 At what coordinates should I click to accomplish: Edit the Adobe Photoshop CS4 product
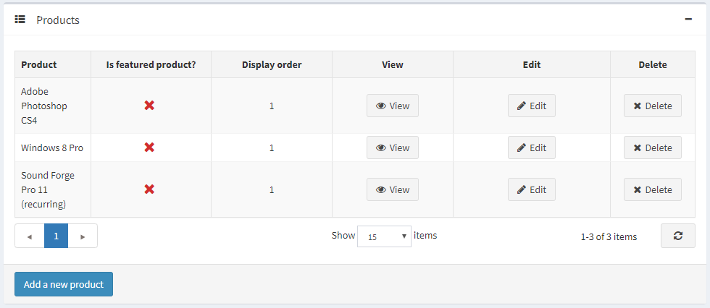(x=532, y=106)
